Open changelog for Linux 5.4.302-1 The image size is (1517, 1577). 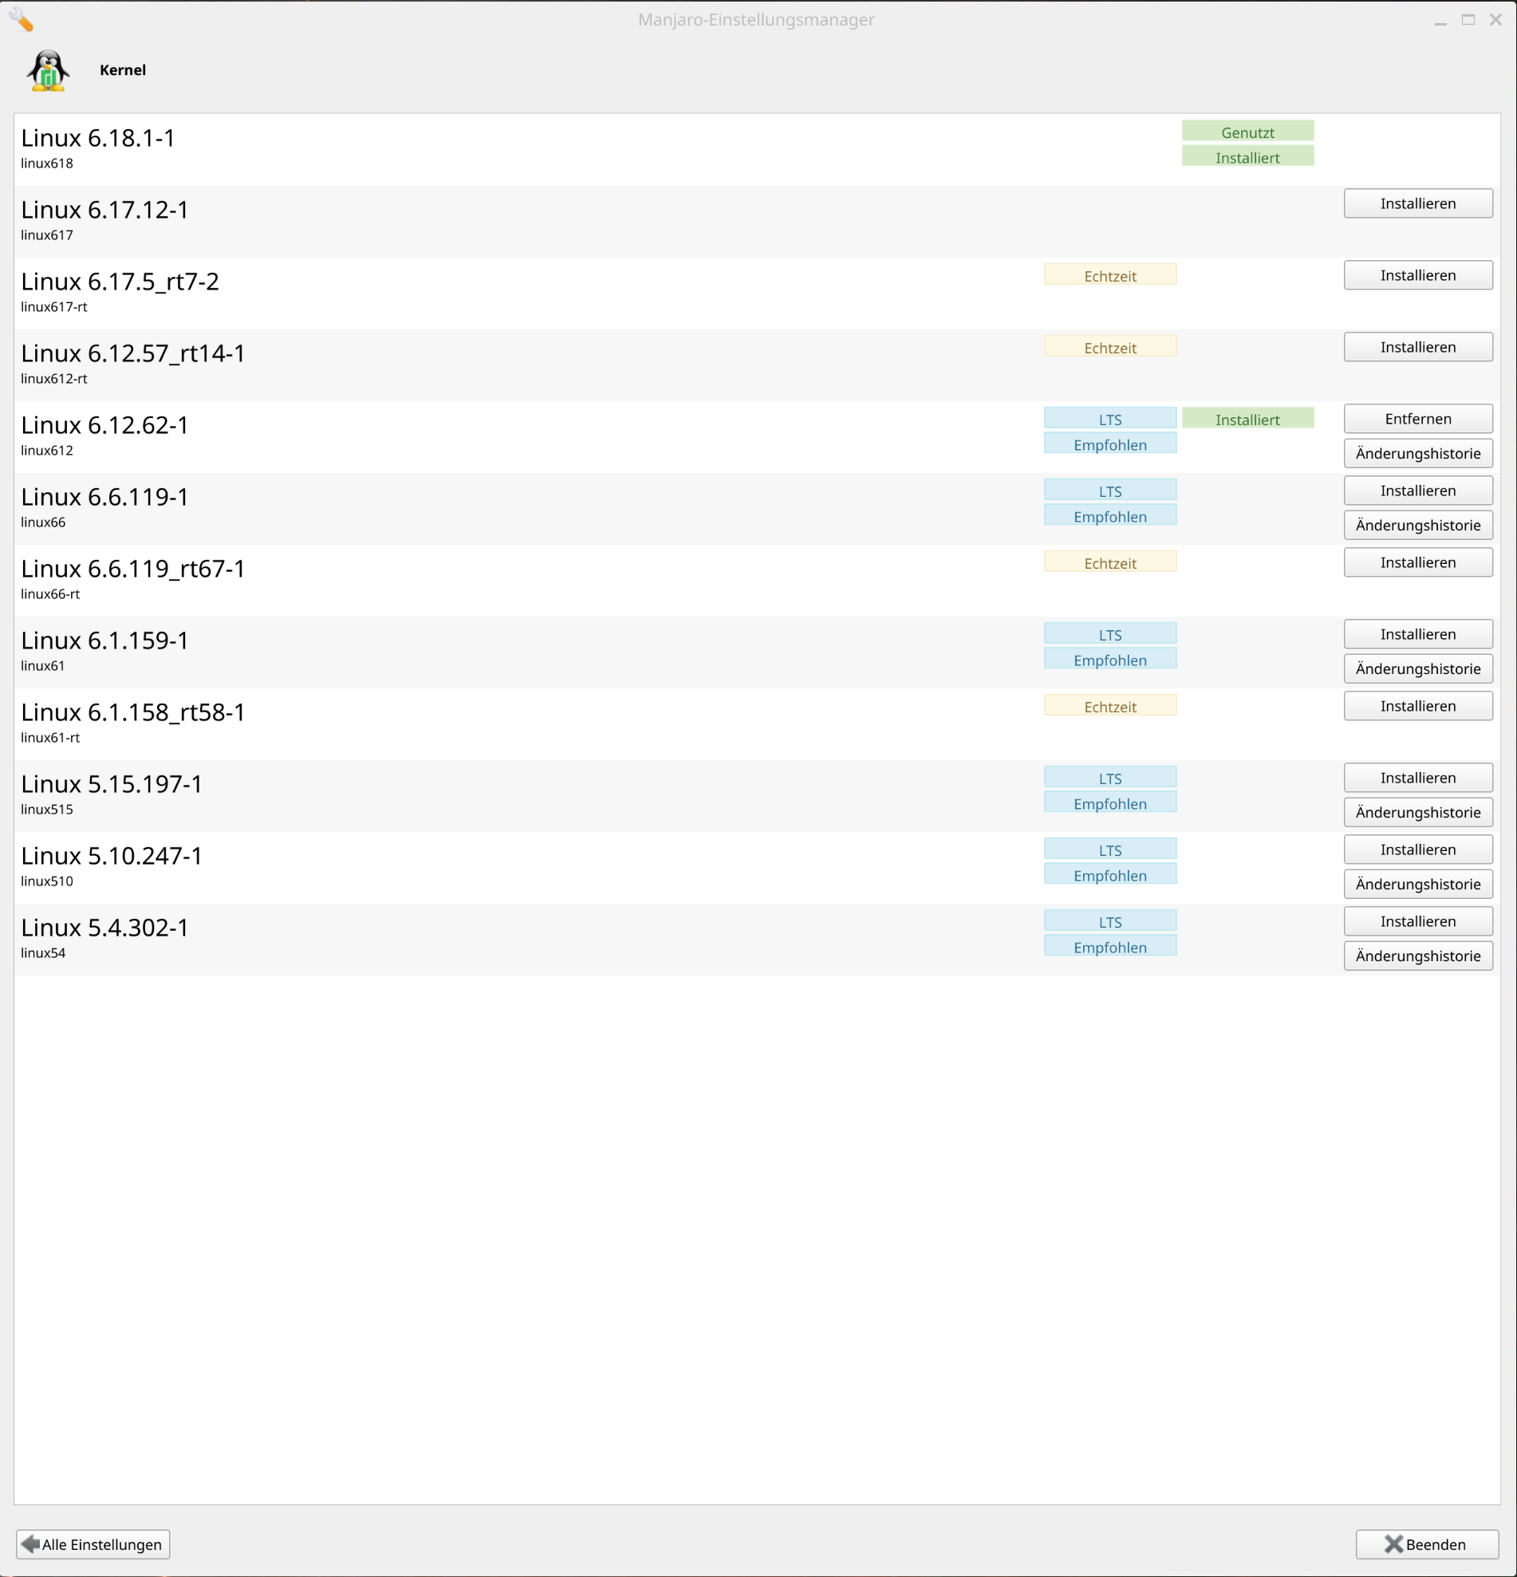pos(1417,956)
